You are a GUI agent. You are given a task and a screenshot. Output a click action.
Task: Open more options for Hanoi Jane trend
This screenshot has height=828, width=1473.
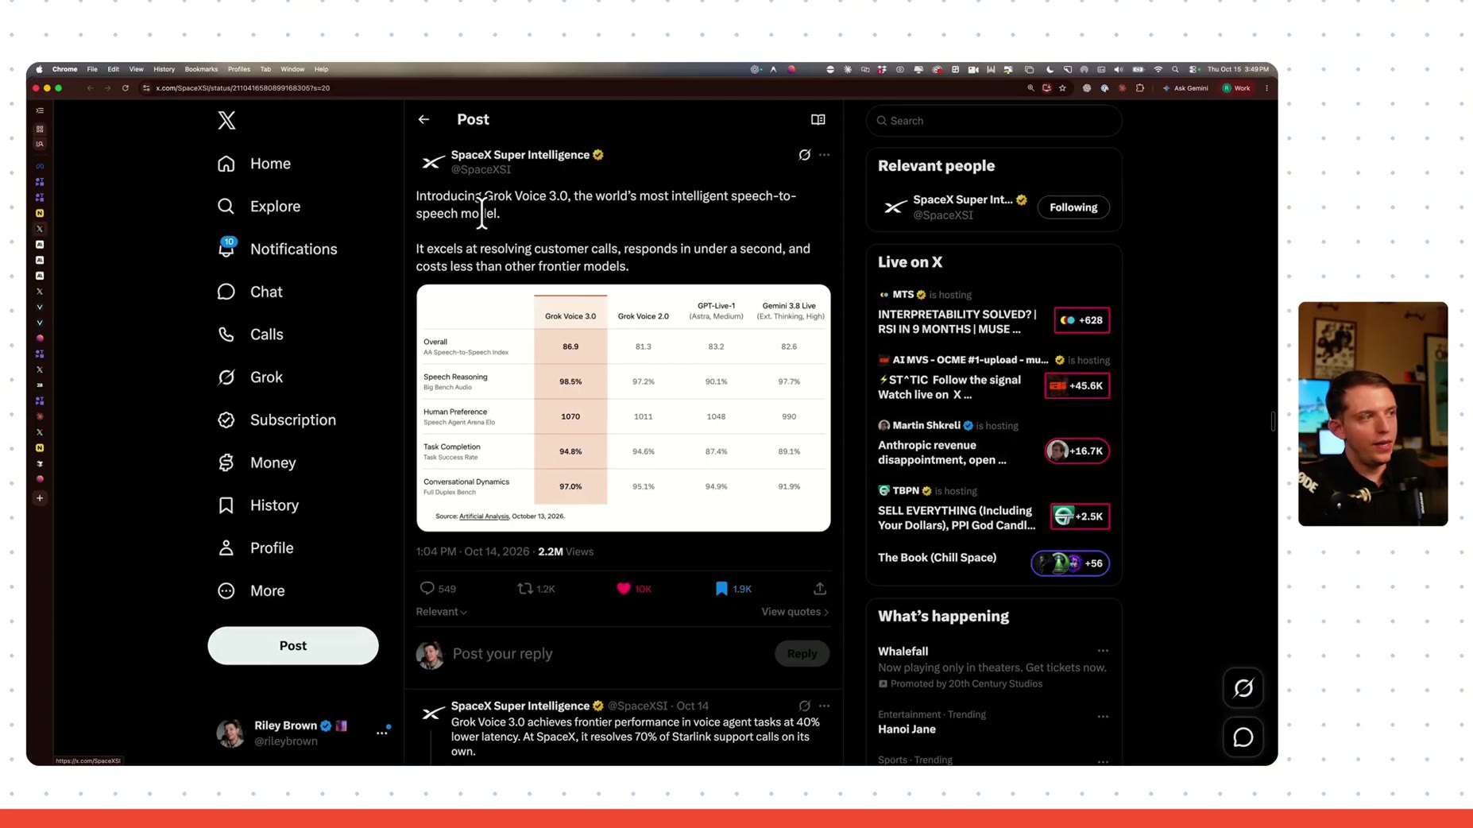1103,717
